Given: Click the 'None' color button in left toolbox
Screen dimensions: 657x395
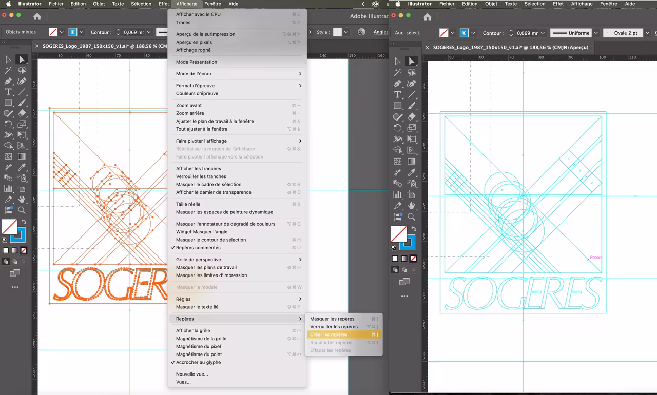Looking at the screenshot, I should (x=24, y=251).
